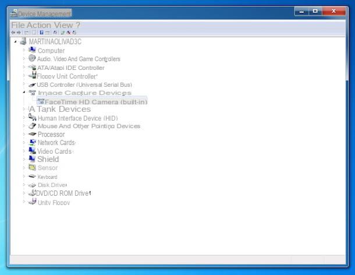Select the Keyboard category icon

pyautogui.click(x=33, y=176)
